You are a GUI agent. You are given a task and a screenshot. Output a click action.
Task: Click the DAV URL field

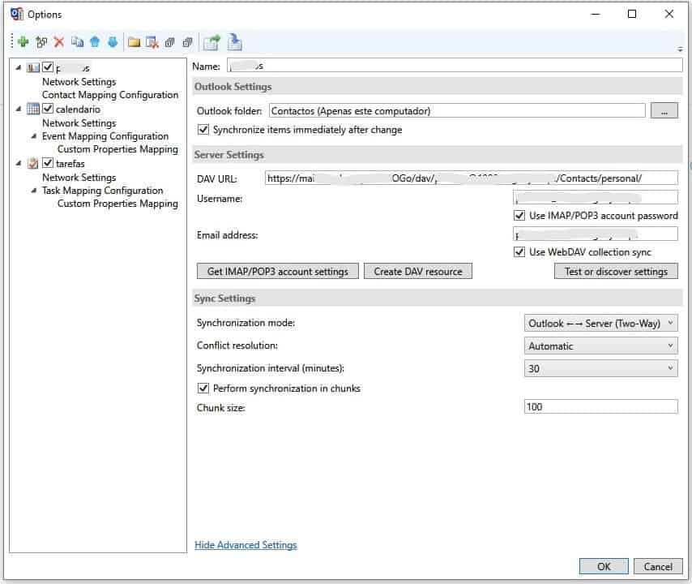(472, 178)
